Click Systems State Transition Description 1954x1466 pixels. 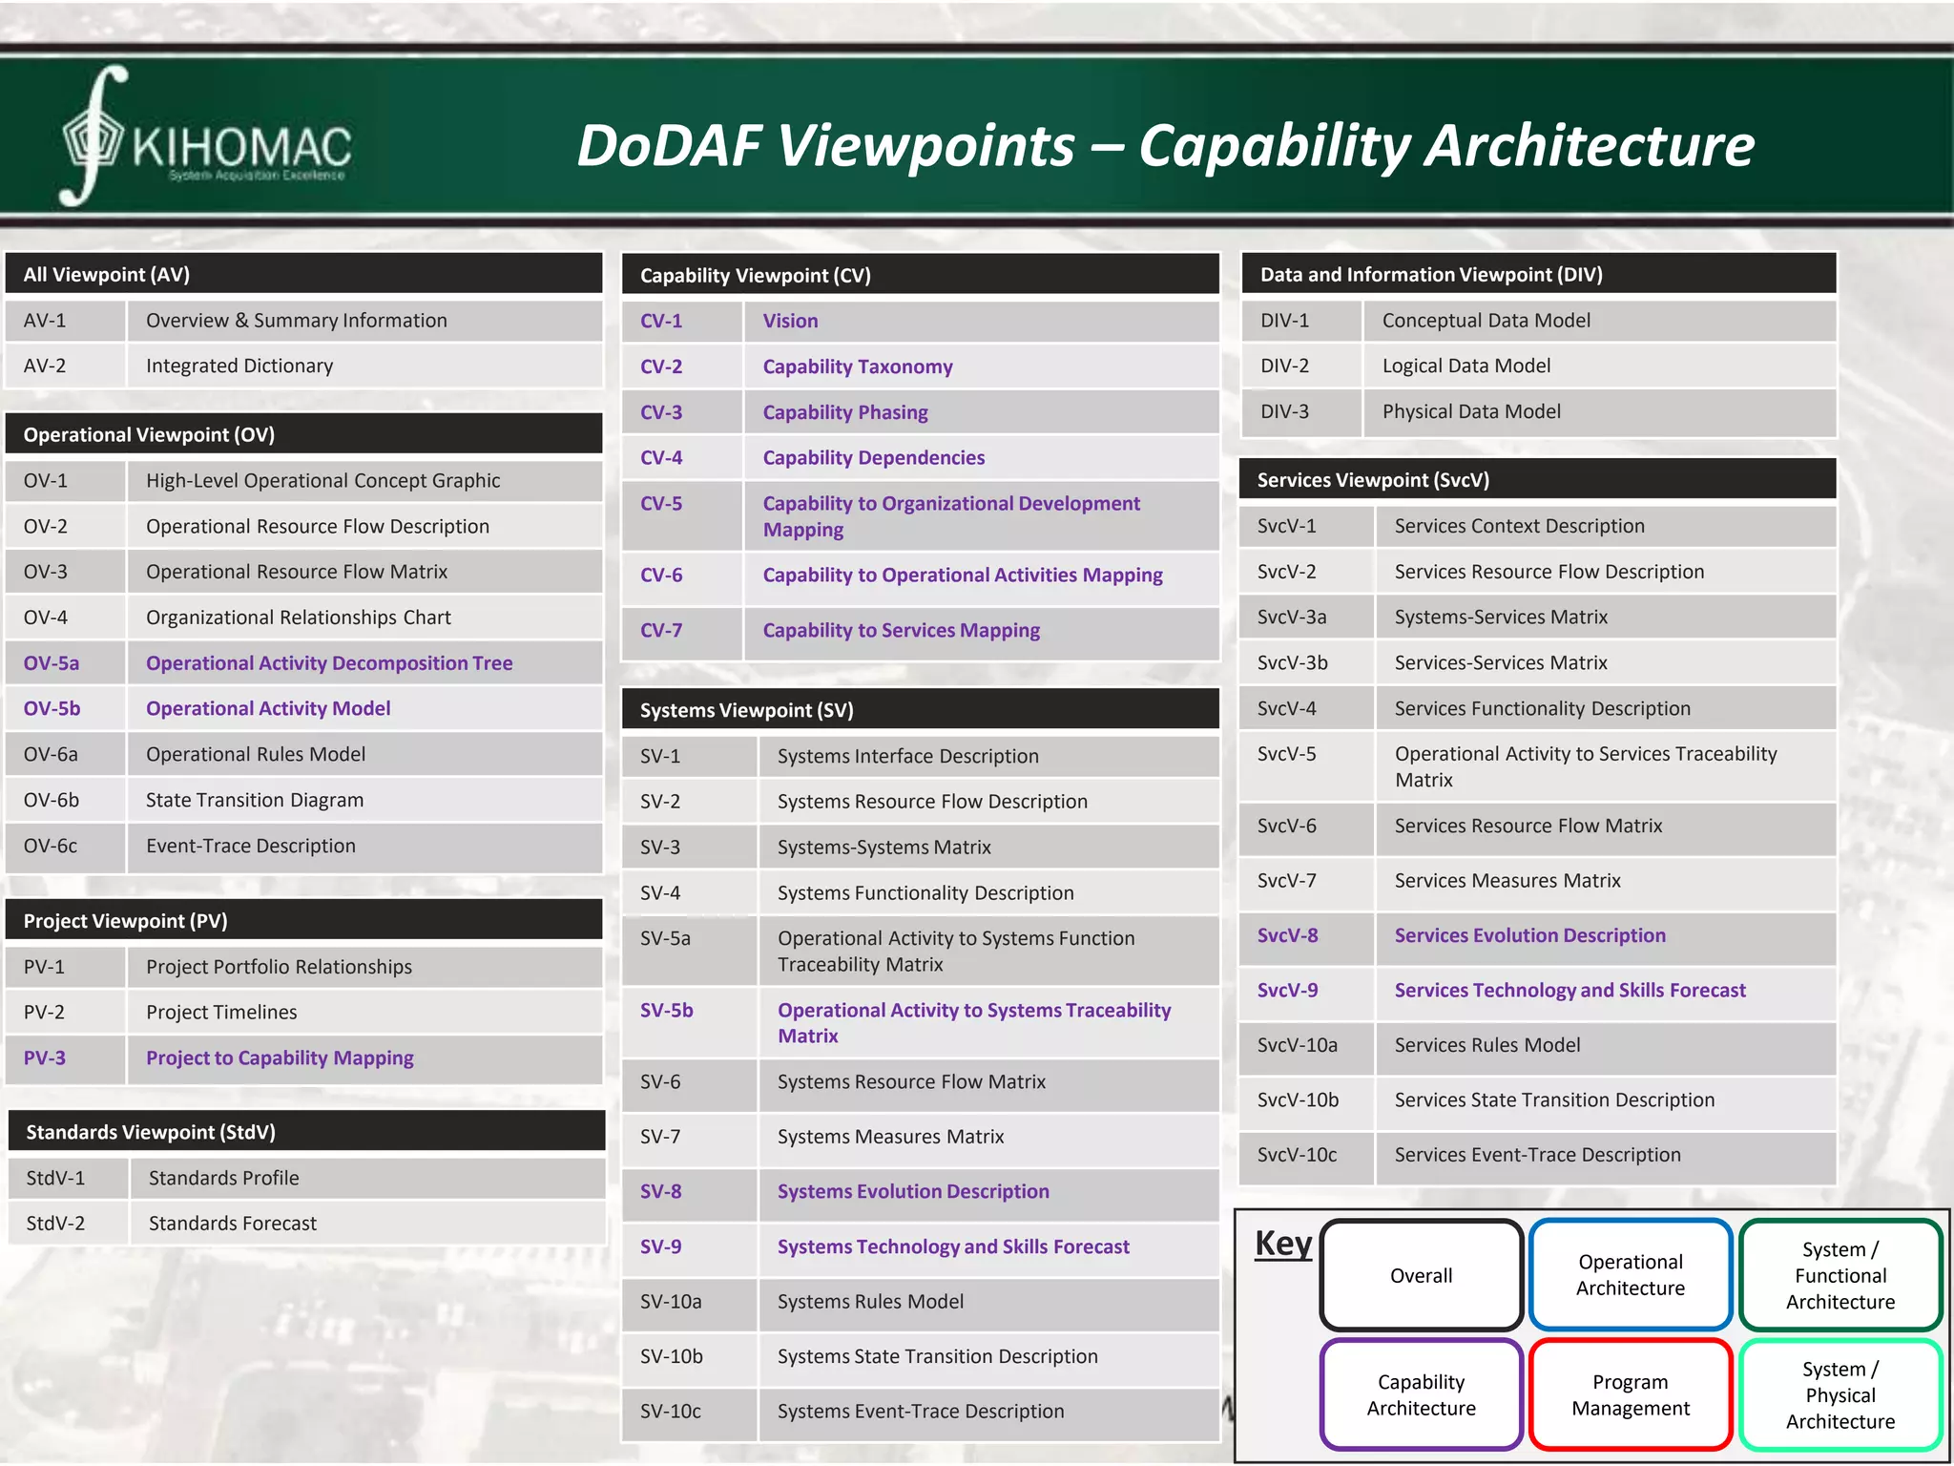coord(938,1356)
